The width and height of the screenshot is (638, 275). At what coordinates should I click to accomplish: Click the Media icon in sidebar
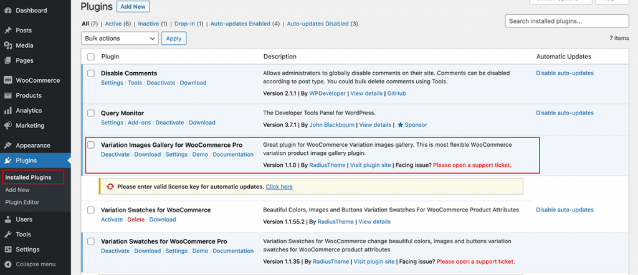coord(7,45)
